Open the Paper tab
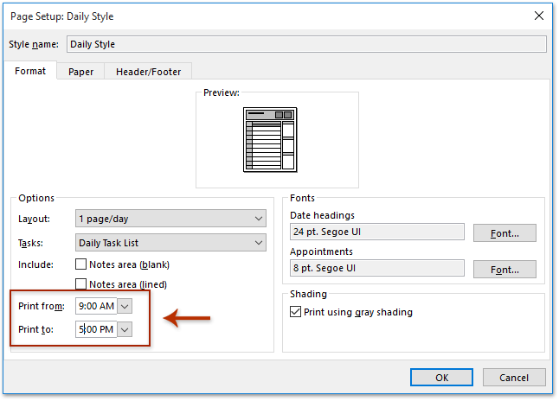The width and height of the screenshot is (559, 401). pyautogui.click(x=80, y=72)
